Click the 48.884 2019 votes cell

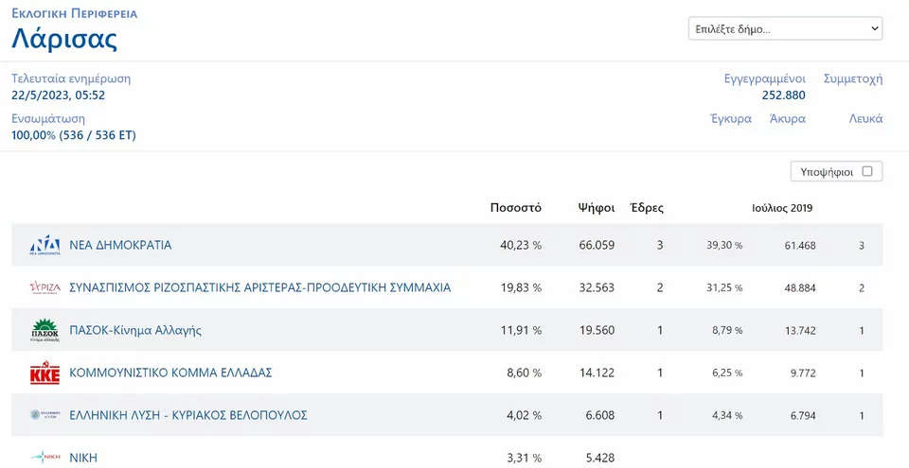pos(800,287)
